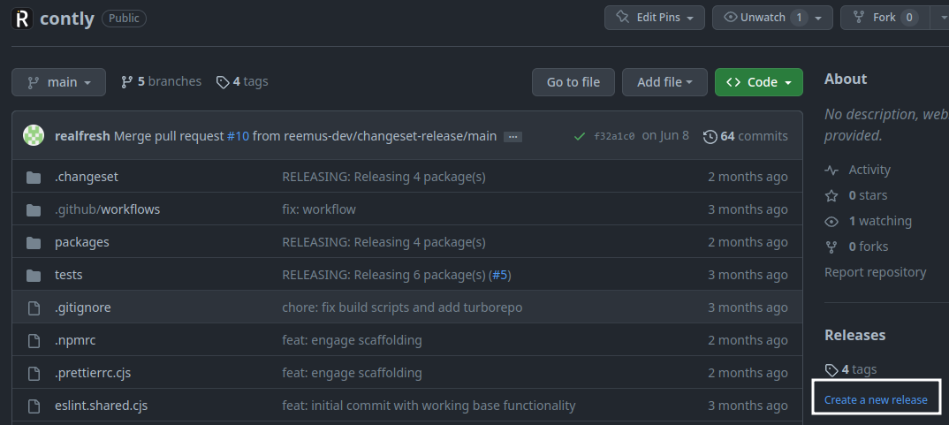The image size is (949, 425).
Task: Click Report repository link
Action: pyautogui.click(x=875, y=272)
